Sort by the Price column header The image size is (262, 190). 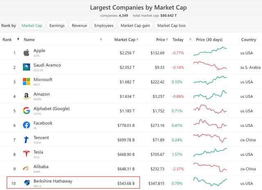pyautogui.click(x=160, y=40)
